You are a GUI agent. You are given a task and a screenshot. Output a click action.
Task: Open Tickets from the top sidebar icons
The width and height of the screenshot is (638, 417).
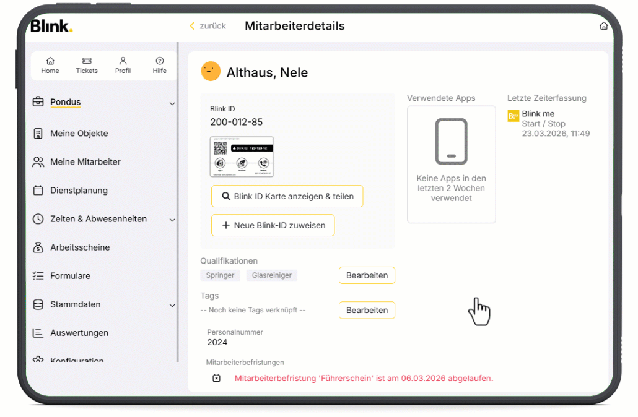87,61
